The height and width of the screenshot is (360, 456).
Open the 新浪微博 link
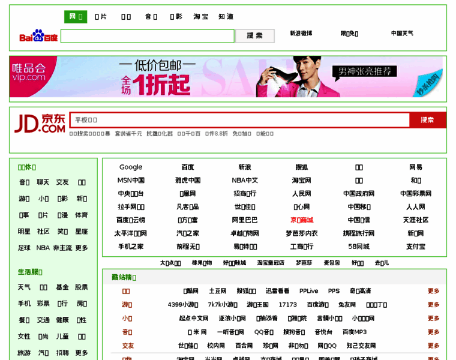[301, 33]
